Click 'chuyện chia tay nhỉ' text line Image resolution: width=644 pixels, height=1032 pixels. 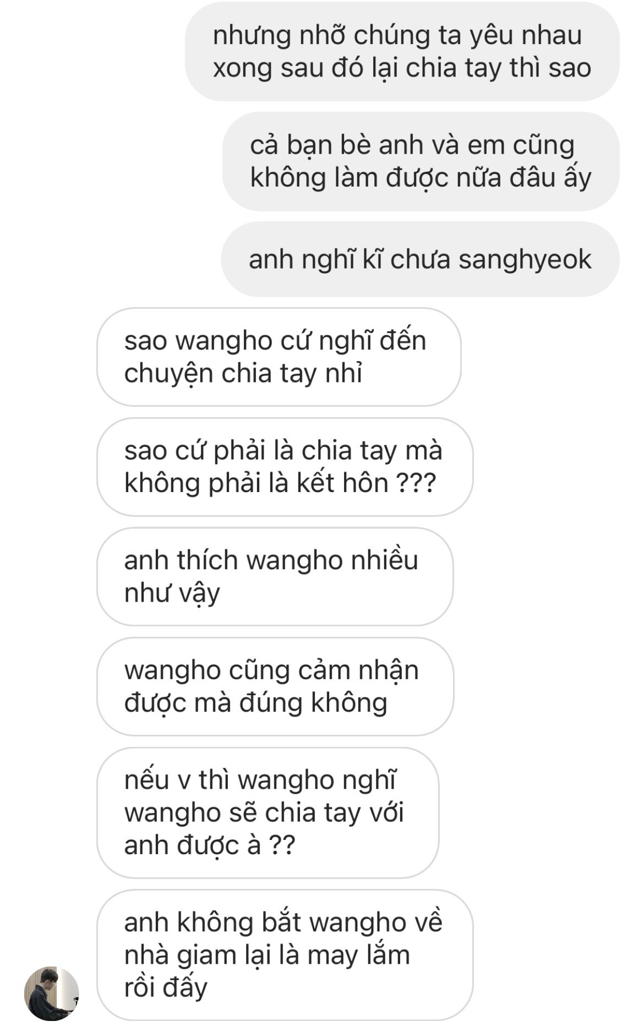point(243,373)
